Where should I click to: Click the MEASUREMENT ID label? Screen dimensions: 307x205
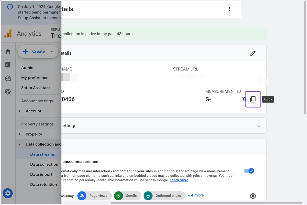pos(223,91)
